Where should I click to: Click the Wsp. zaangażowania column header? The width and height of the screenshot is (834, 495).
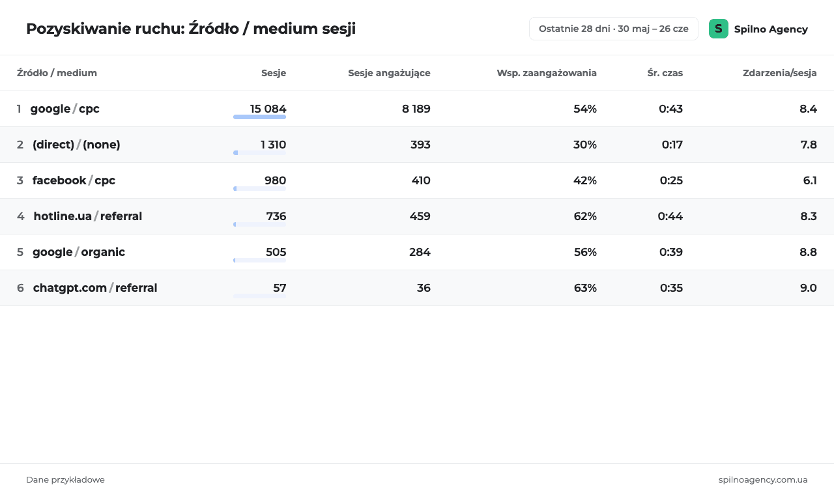coord(547,73)
